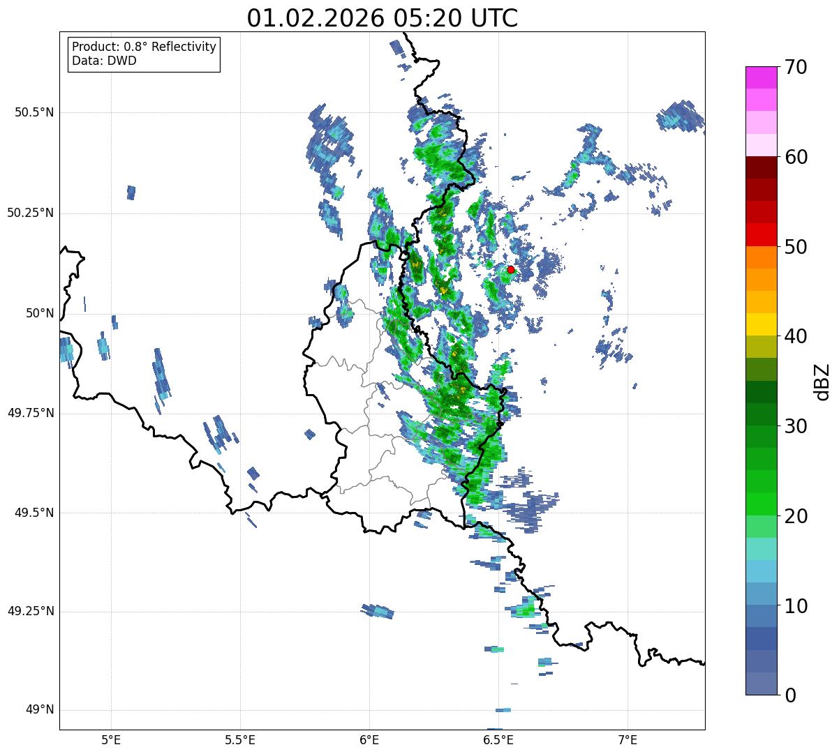Click the 50.25°N latitude label
This screenshot has height=754, width=839.
pyautogui.click(x=31, y=213)
